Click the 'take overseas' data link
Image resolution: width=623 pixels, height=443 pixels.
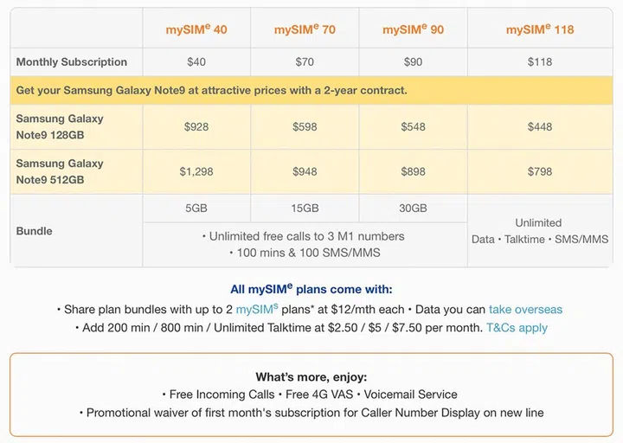525,309
